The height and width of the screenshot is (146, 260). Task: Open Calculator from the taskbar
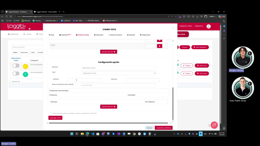tap(150, 134)
